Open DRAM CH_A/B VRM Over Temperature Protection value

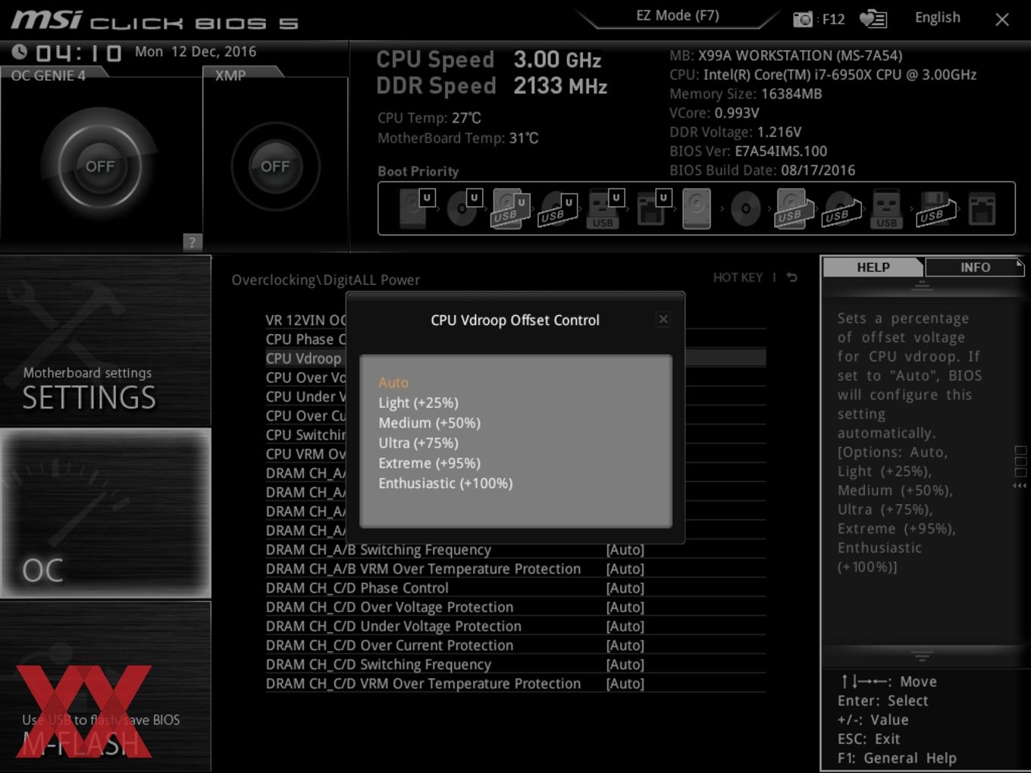(x=625, y=568)
